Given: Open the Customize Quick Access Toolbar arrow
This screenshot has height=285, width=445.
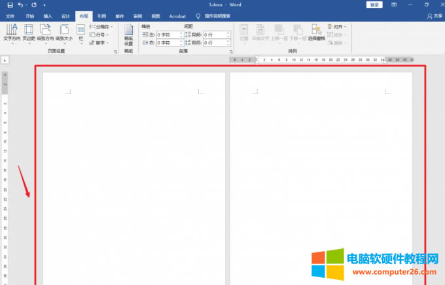Looking at the screenshot, I should click(x=44, y=5).
